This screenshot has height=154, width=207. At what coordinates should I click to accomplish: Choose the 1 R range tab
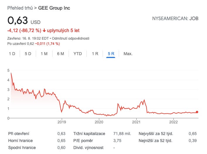coord(95,54)
